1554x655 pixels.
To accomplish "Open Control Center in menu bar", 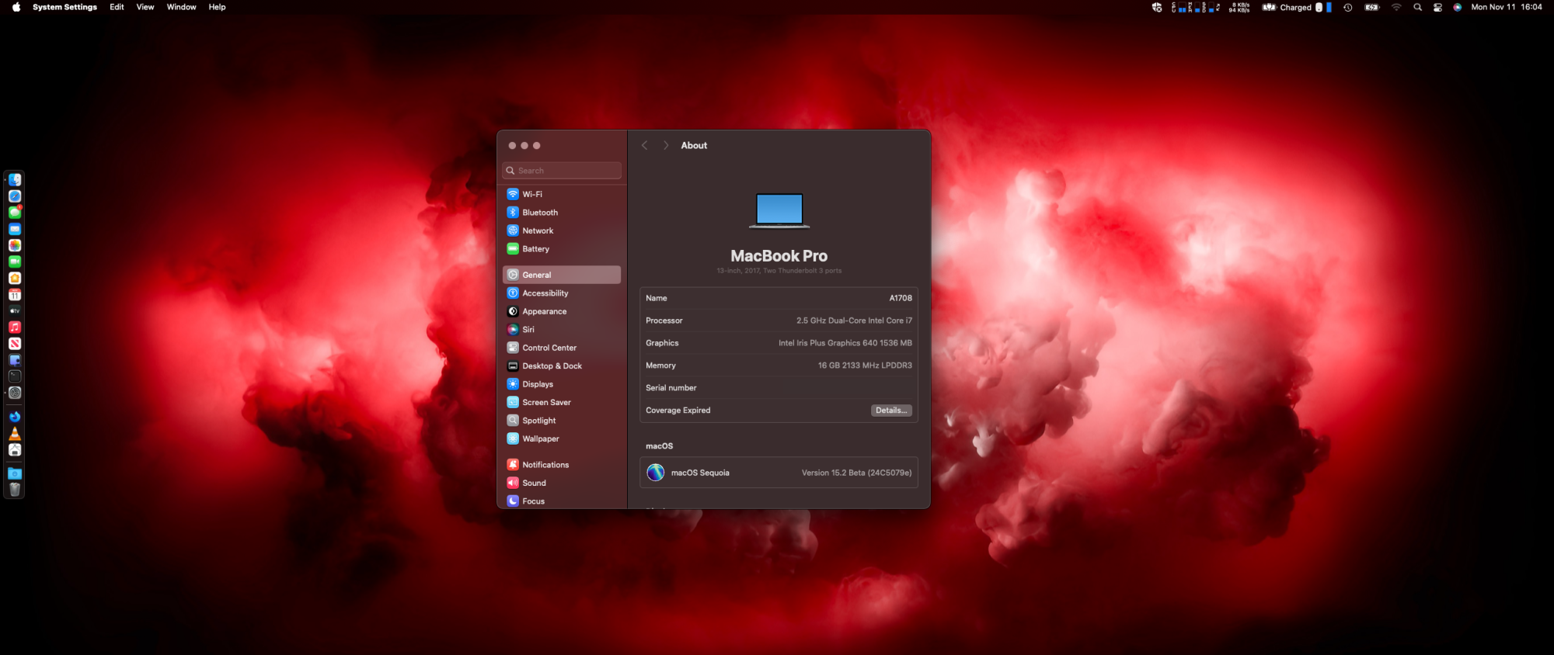I will [x=1437, y=7].
